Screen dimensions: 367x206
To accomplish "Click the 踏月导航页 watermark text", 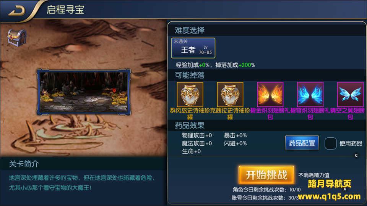I will [x=329, y=183].
